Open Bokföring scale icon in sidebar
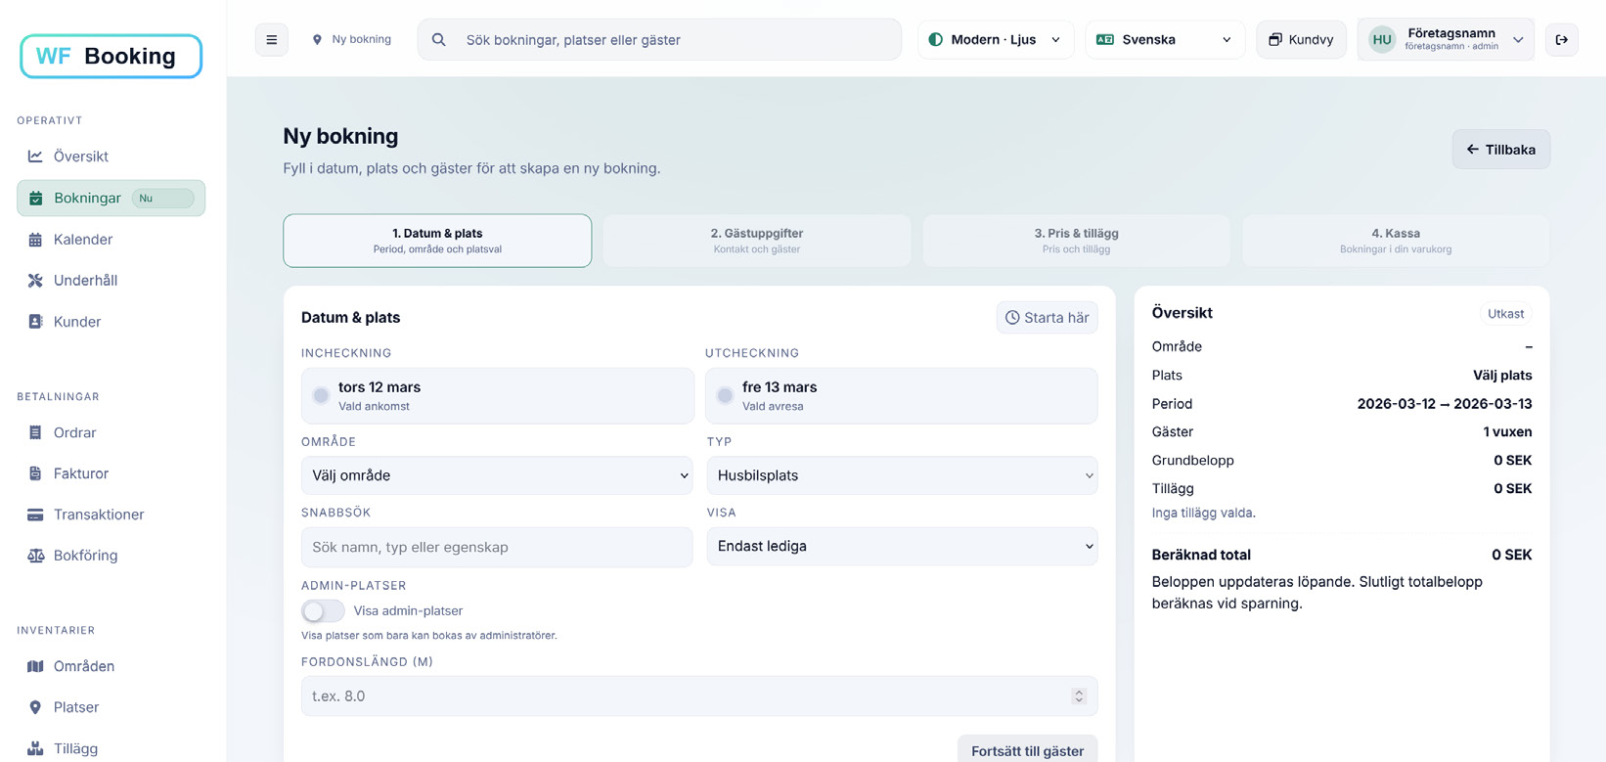 click(35, 556)
